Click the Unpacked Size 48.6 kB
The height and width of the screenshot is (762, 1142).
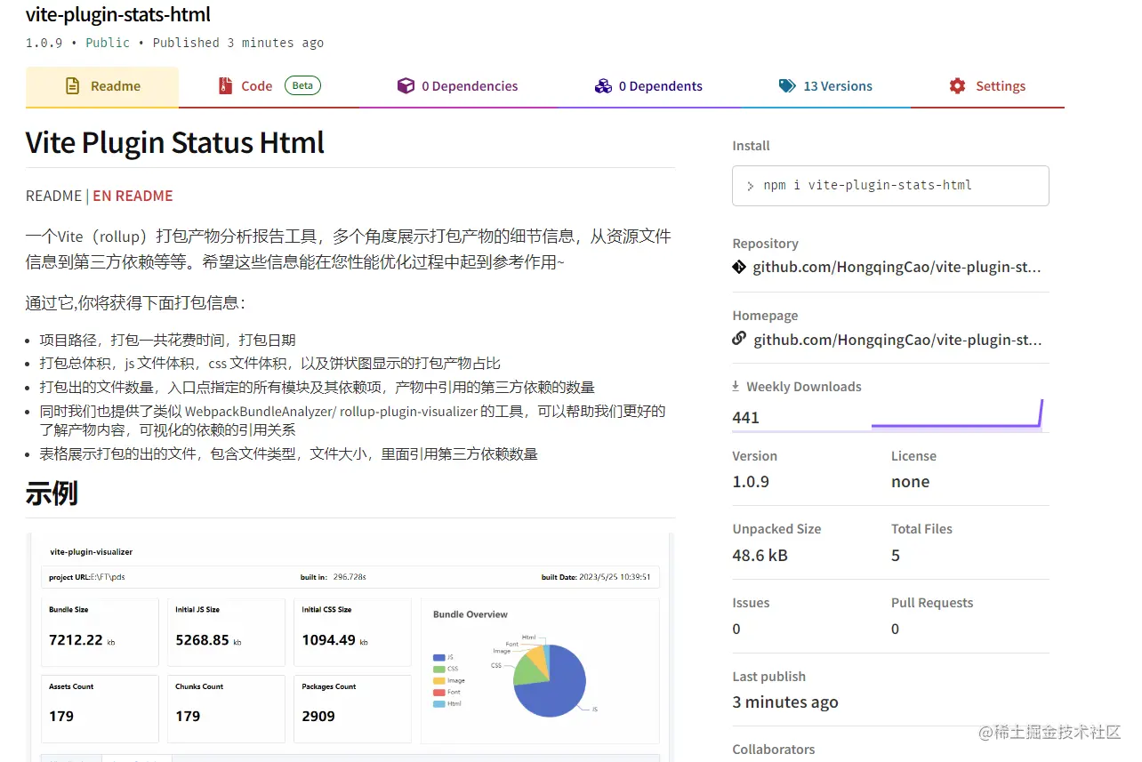tap(760, 555)
